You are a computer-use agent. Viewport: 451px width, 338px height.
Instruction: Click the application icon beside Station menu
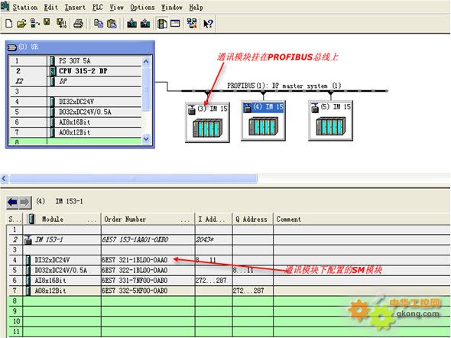pyautogui.click(x=5, y=6)
